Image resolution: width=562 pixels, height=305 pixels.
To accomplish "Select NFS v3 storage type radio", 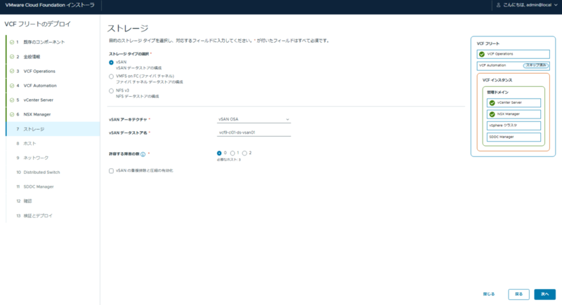I will pos(111,91).
